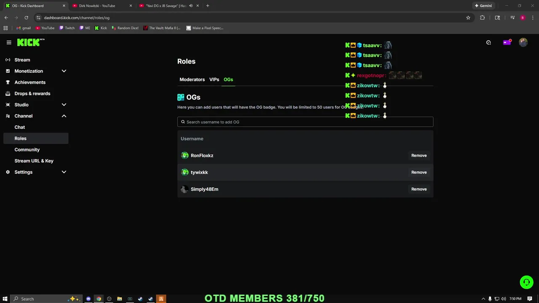Click the Settings gear icon in sidebar

[x=8, y=172]
